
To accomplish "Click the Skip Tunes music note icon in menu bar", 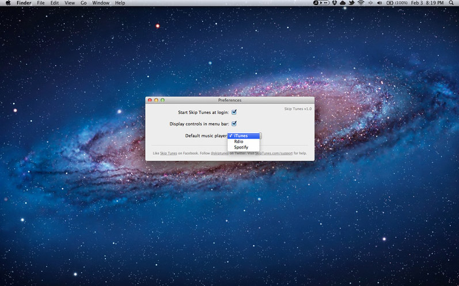I will tap(317, 3).
